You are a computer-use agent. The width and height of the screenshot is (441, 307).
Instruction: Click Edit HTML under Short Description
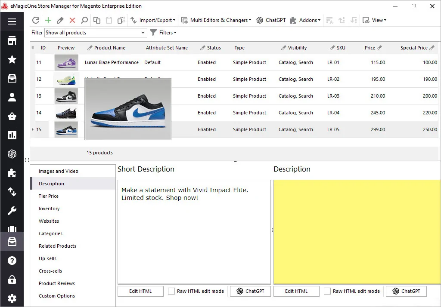tap(140, 291)
